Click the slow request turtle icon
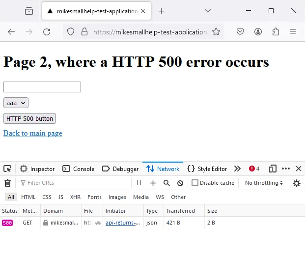 pos(98,223)
